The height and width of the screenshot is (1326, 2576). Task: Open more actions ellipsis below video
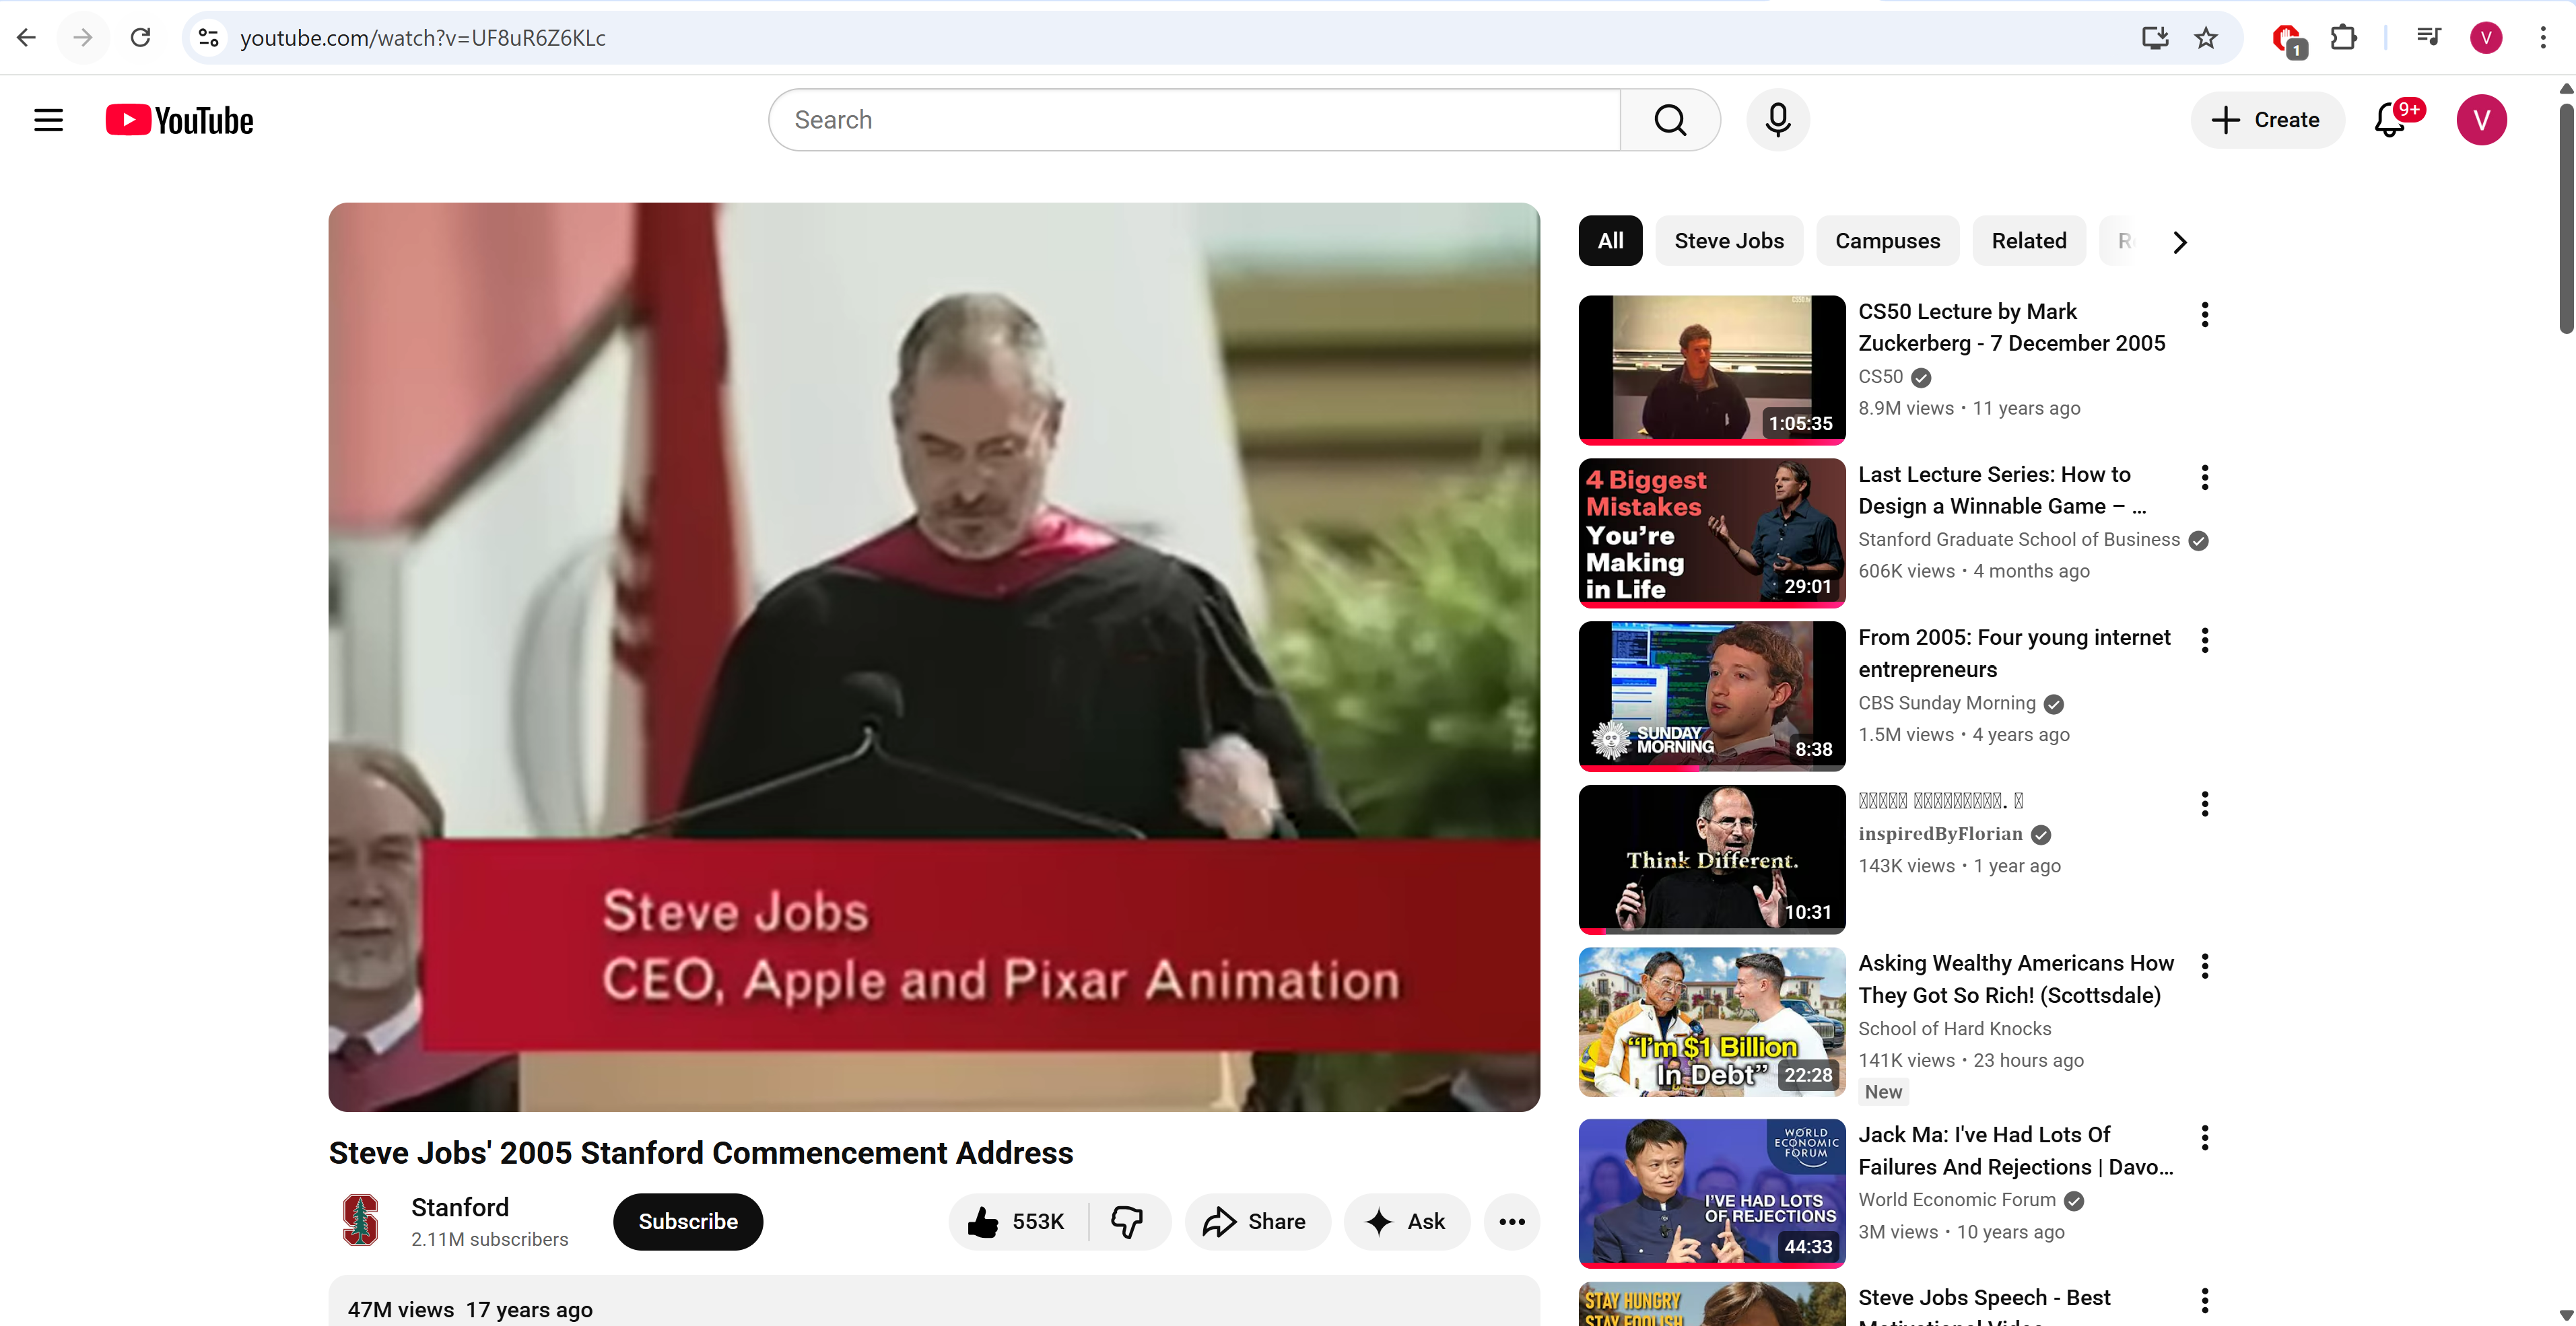pyautogui.click(x=1511, y=1221)
